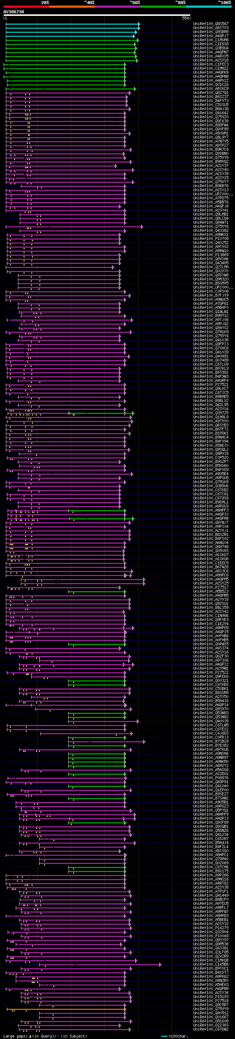Select hit UniRef100_A4QPK9
This screenshot has width=235, height=1039.
(x=211, y=72)
